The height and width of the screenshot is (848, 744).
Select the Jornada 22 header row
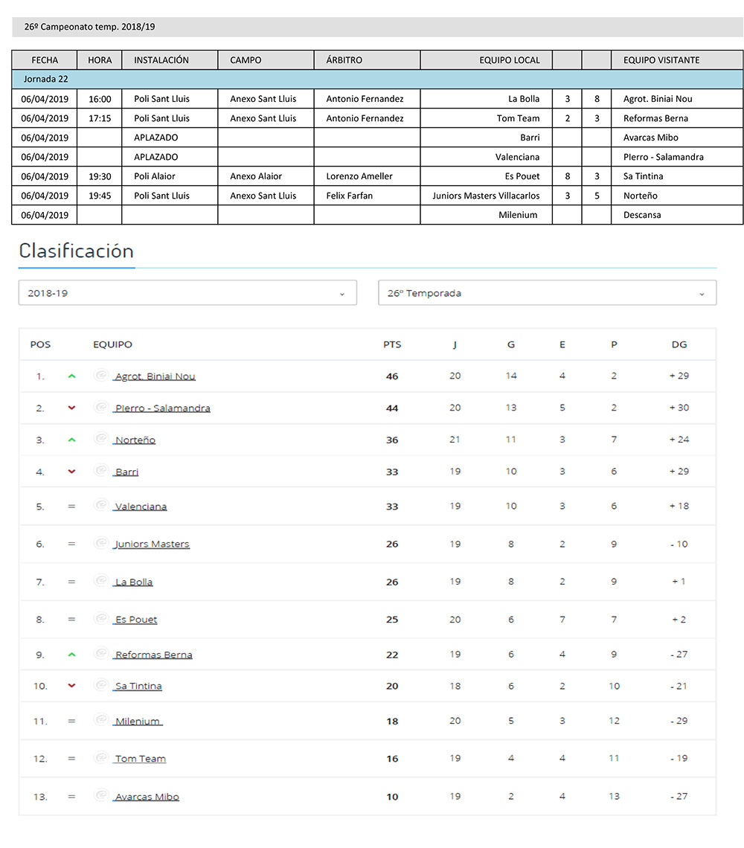377,79
